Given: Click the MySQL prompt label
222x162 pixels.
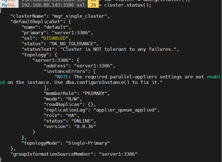Looking at the screenshot, I should [9, 5].
